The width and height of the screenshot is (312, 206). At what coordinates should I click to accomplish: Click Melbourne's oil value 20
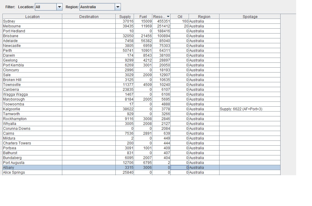point(186,26)
